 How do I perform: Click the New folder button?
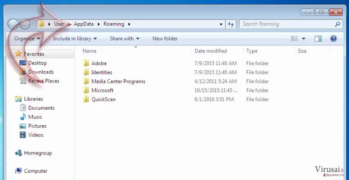click(x=165, y=39)
